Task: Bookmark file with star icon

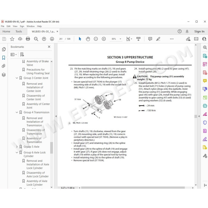Action: (12, 39)
